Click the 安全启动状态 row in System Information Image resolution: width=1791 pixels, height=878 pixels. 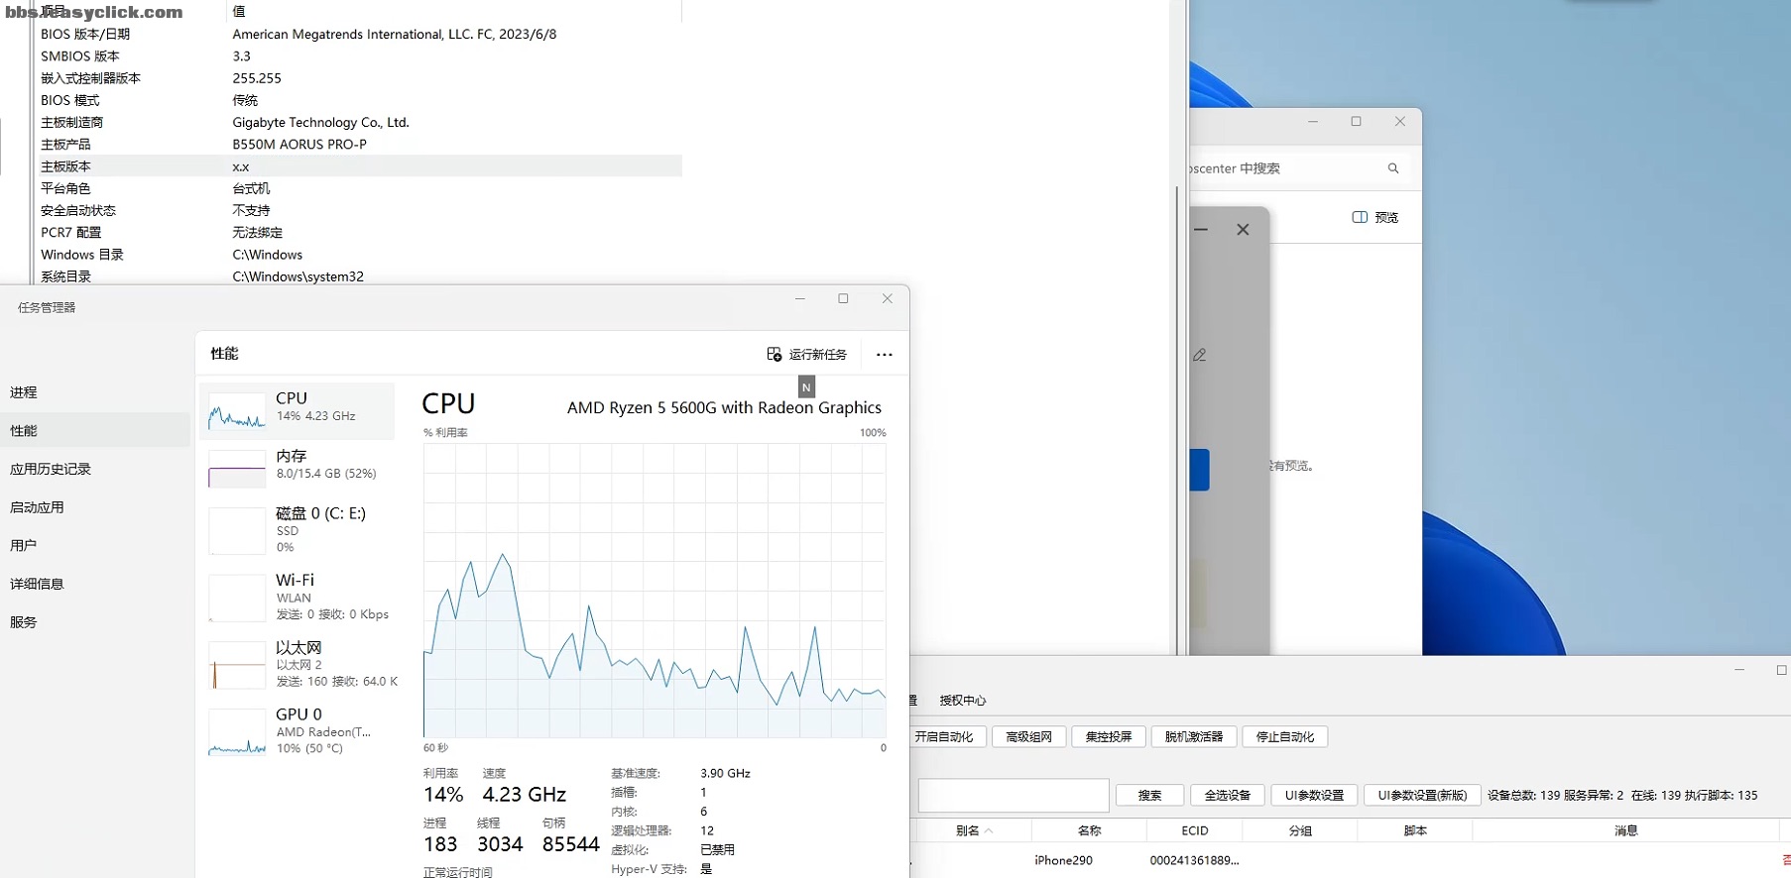360,210
